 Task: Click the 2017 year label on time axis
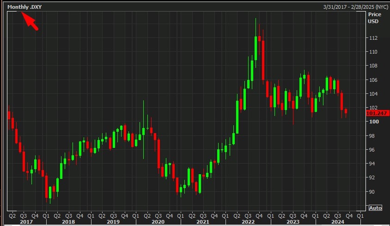[x=26, y=222]
